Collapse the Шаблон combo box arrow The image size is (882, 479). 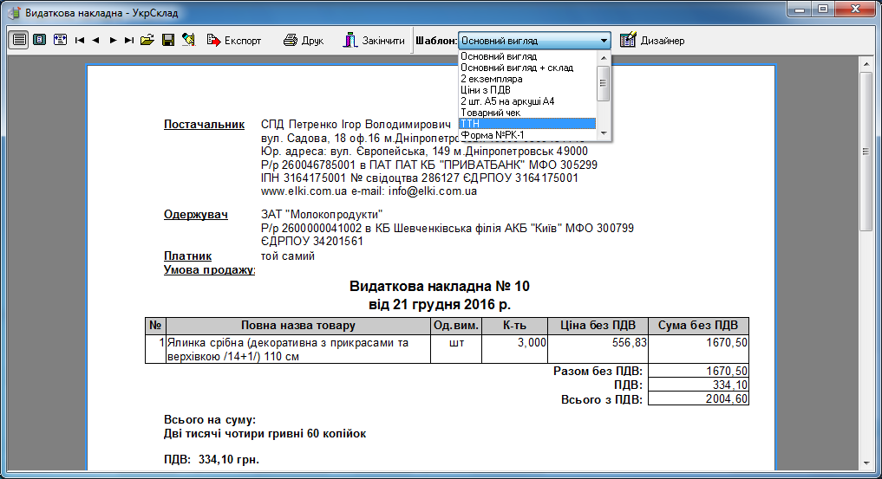pyautogui.click(x=604, y=41)
